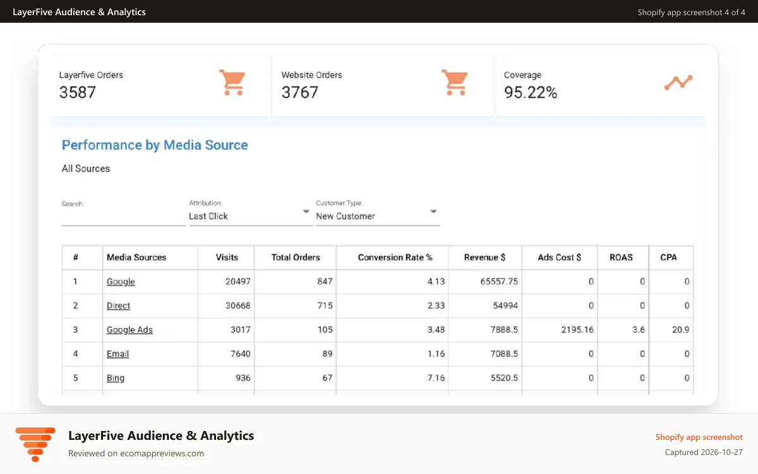
Task: Click the Layerfive Orders cart icon
Action: coord(232,83)
